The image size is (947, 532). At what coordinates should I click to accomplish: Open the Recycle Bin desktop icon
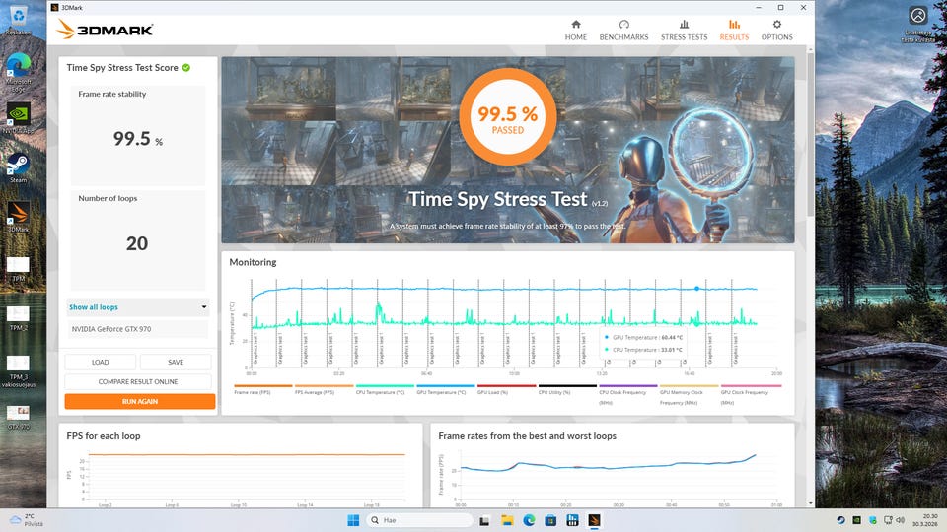[x=18, y=20]
